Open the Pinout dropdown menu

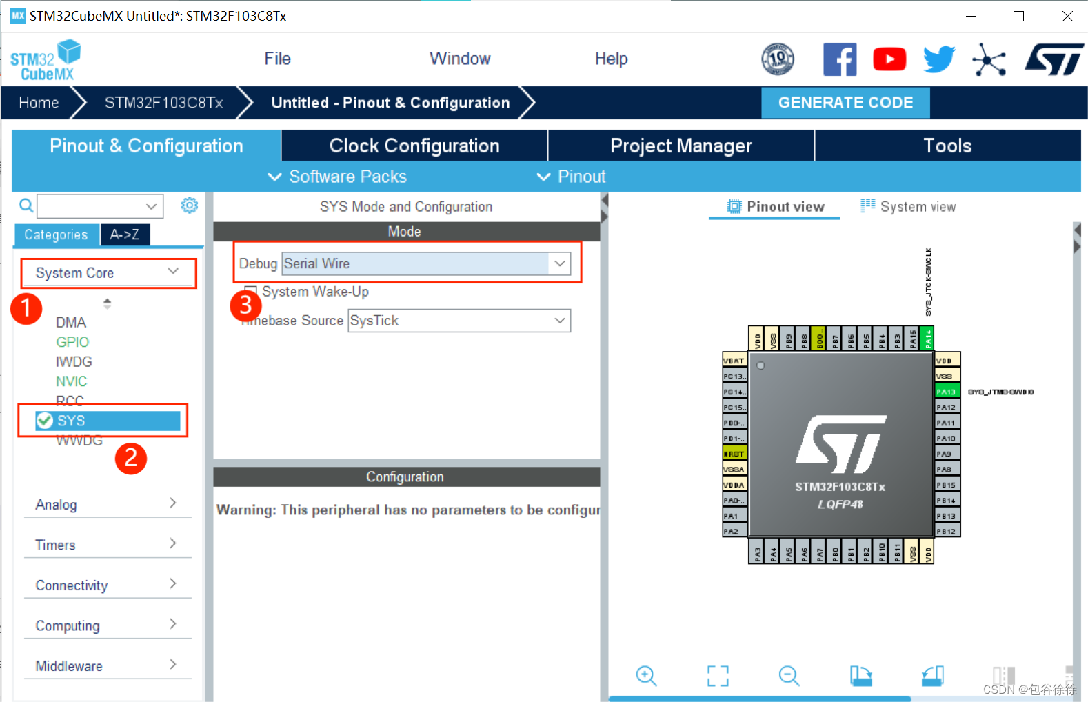[572, 177]
